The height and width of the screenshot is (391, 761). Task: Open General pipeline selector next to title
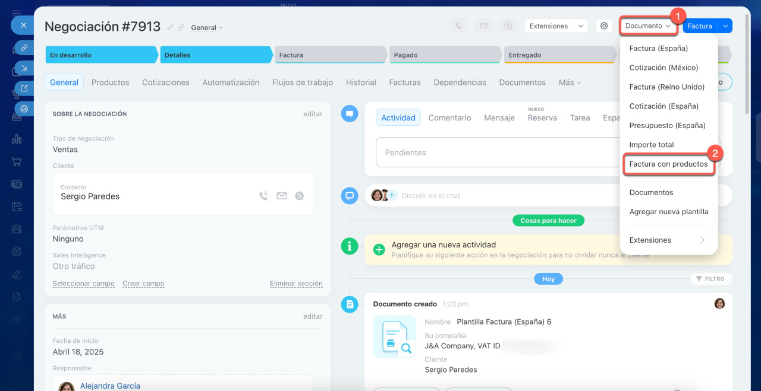click(x=207, y=28)
